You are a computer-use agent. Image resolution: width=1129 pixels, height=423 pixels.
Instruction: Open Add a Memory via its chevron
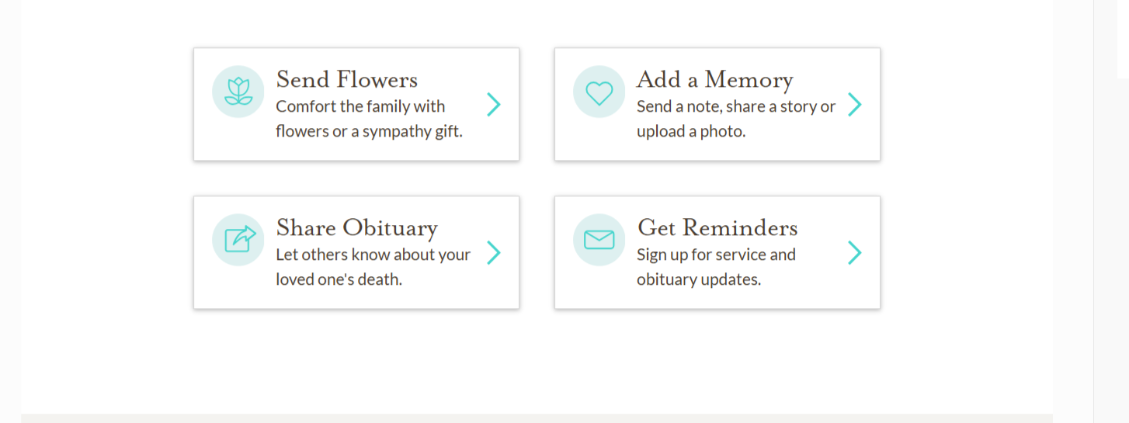click(855, 104)
